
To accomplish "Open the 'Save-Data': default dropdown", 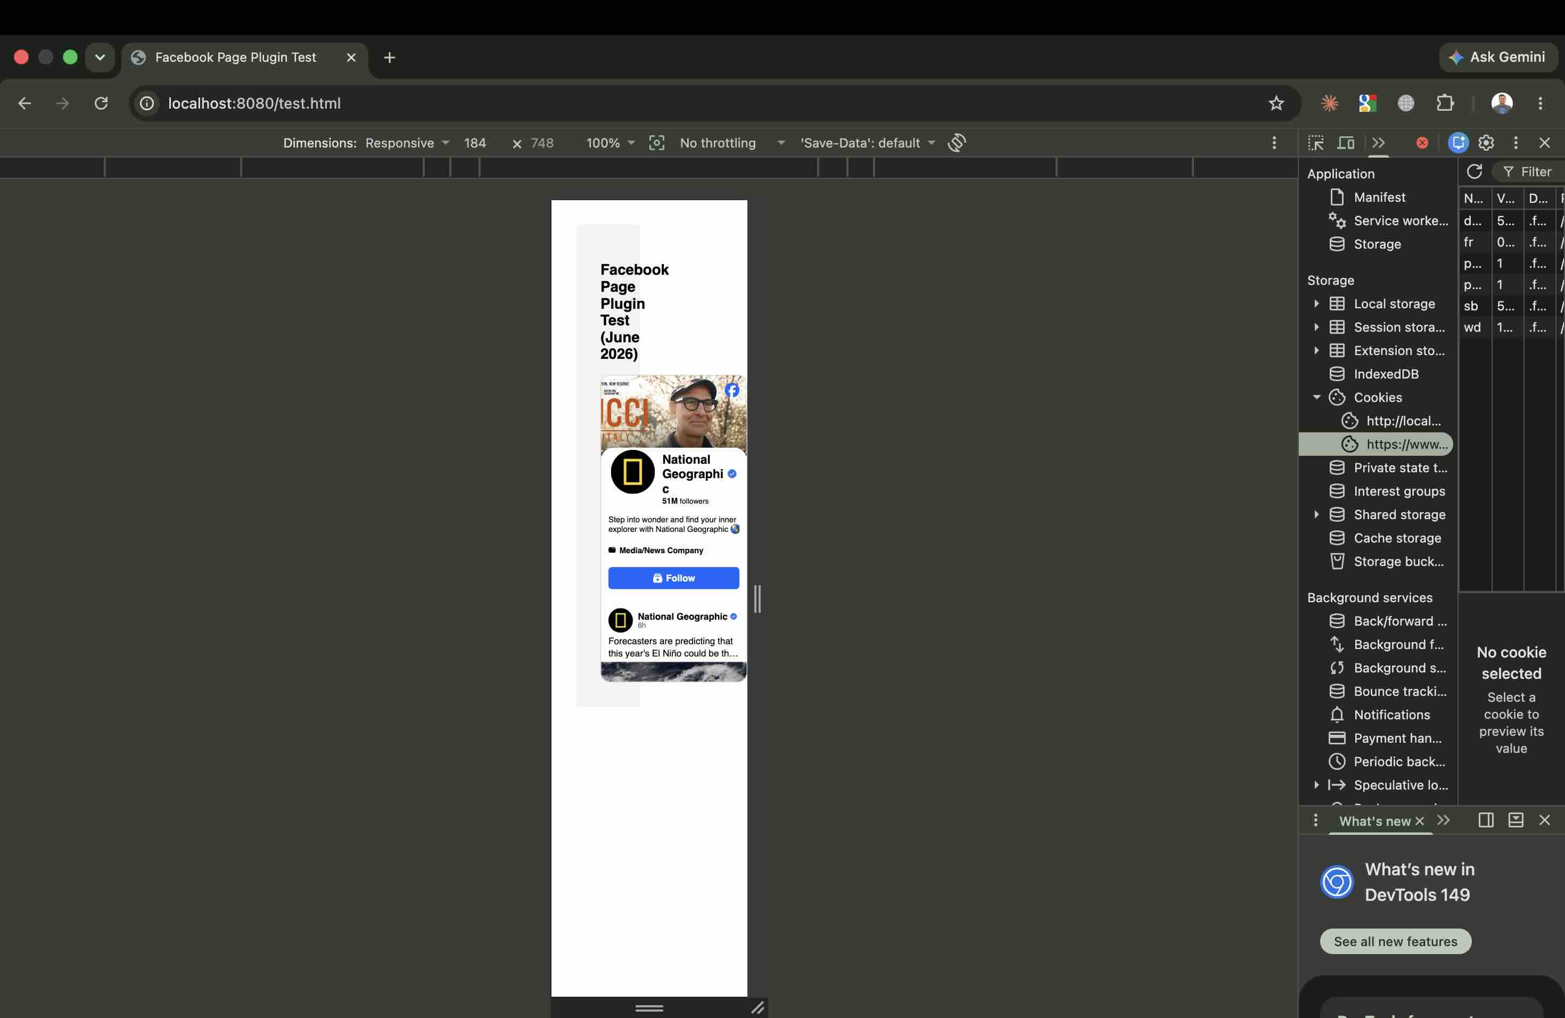I will [867, 143].
